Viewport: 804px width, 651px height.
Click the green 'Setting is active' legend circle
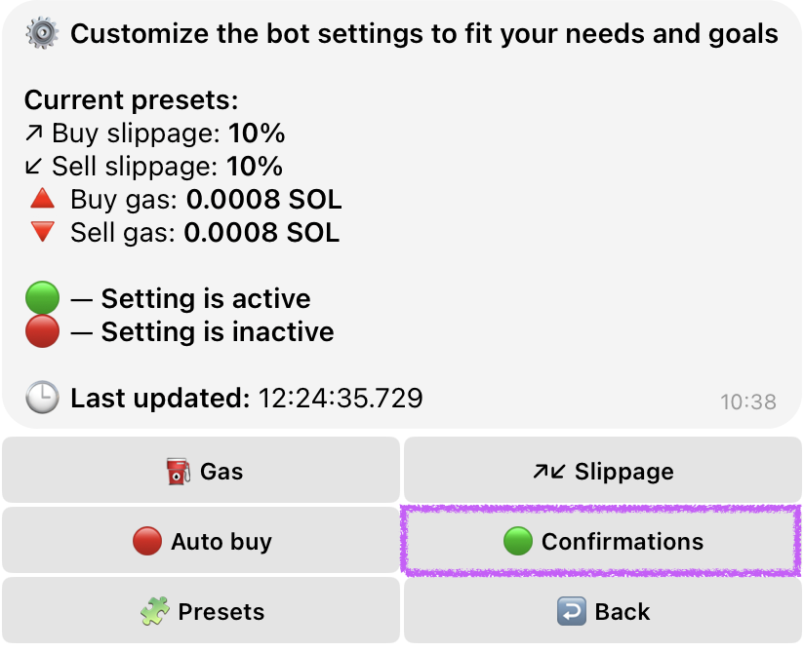click(42, 297)
